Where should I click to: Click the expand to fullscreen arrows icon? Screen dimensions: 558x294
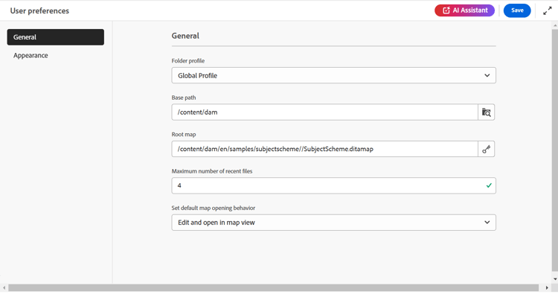(548, 11)
